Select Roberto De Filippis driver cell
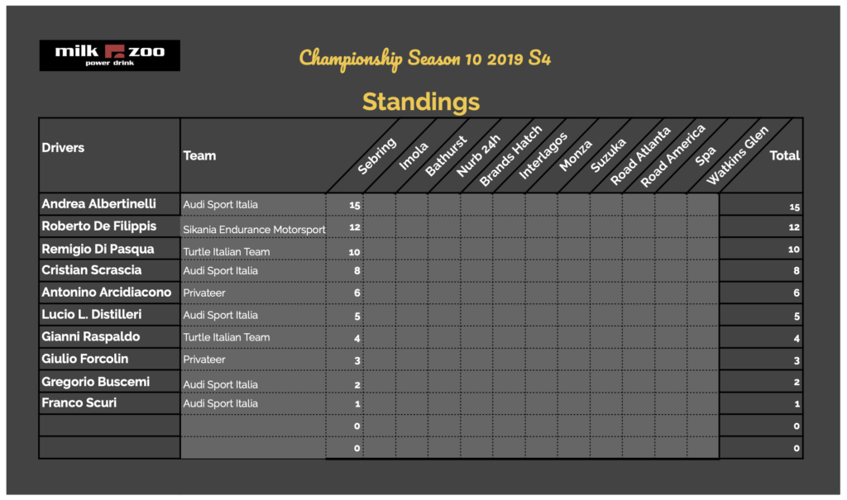 [x=110, y=226]
